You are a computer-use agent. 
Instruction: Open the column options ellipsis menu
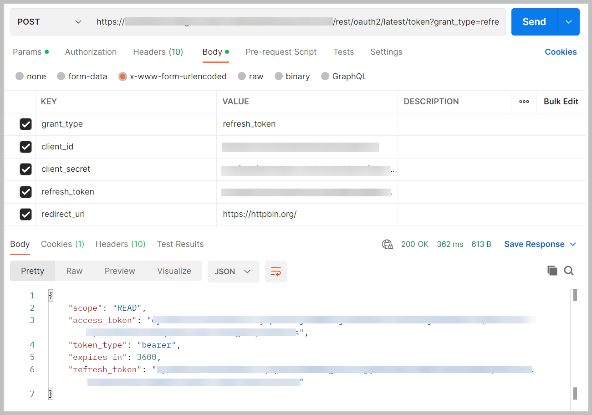click(x=524, y=102)
